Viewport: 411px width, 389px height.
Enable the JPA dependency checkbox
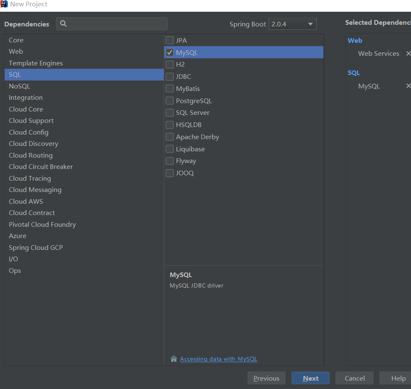coord(170,41)
